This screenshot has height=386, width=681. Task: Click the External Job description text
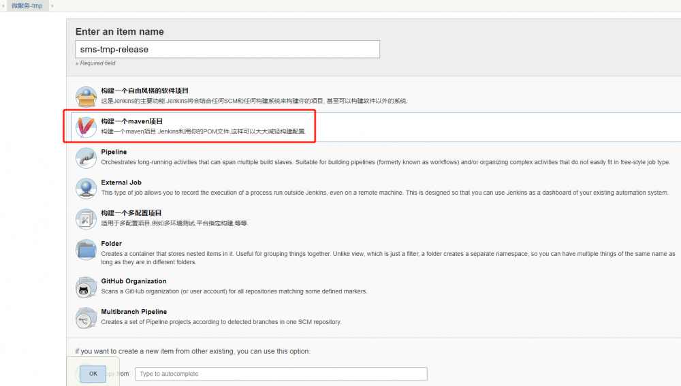(x=385, y=193)
